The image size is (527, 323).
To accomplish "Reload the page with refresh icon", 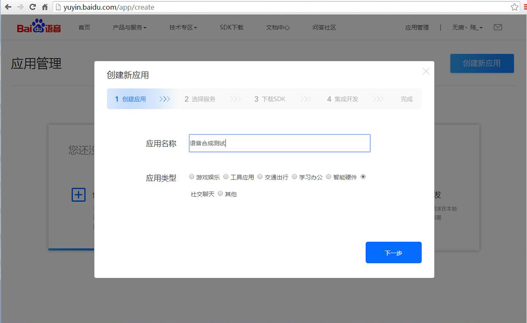I will click(x=32, y=7).
